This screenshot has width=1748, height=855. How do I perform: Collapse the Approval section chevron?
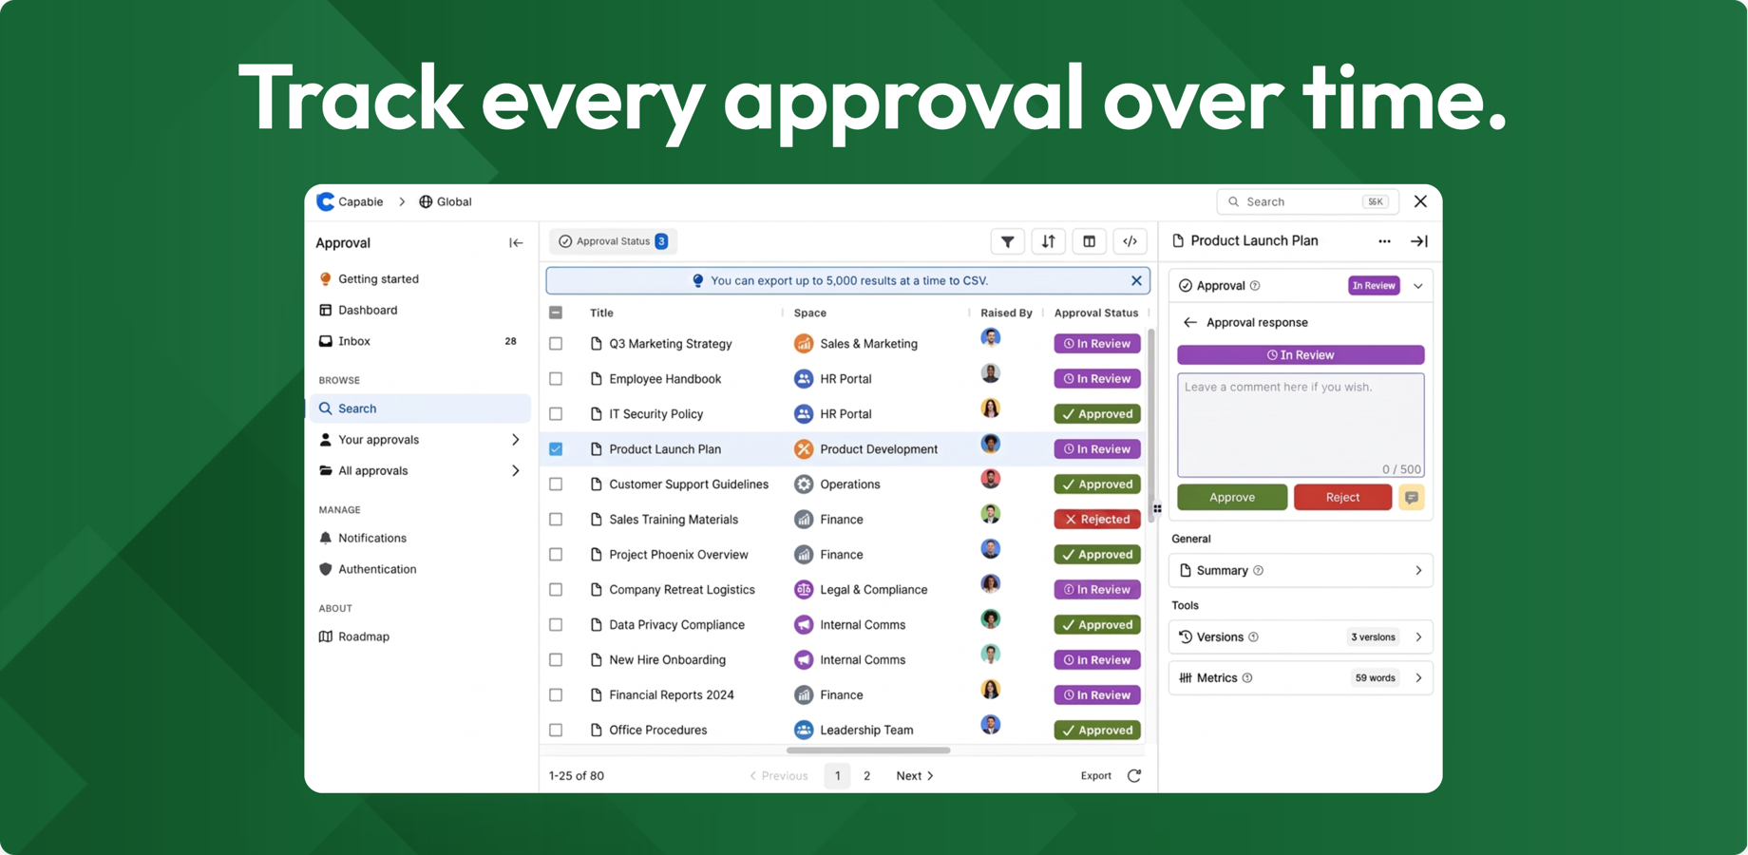point(1418,286)
